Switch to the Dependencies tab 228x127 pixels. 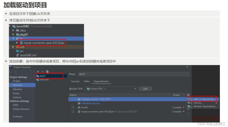(101, 81)
